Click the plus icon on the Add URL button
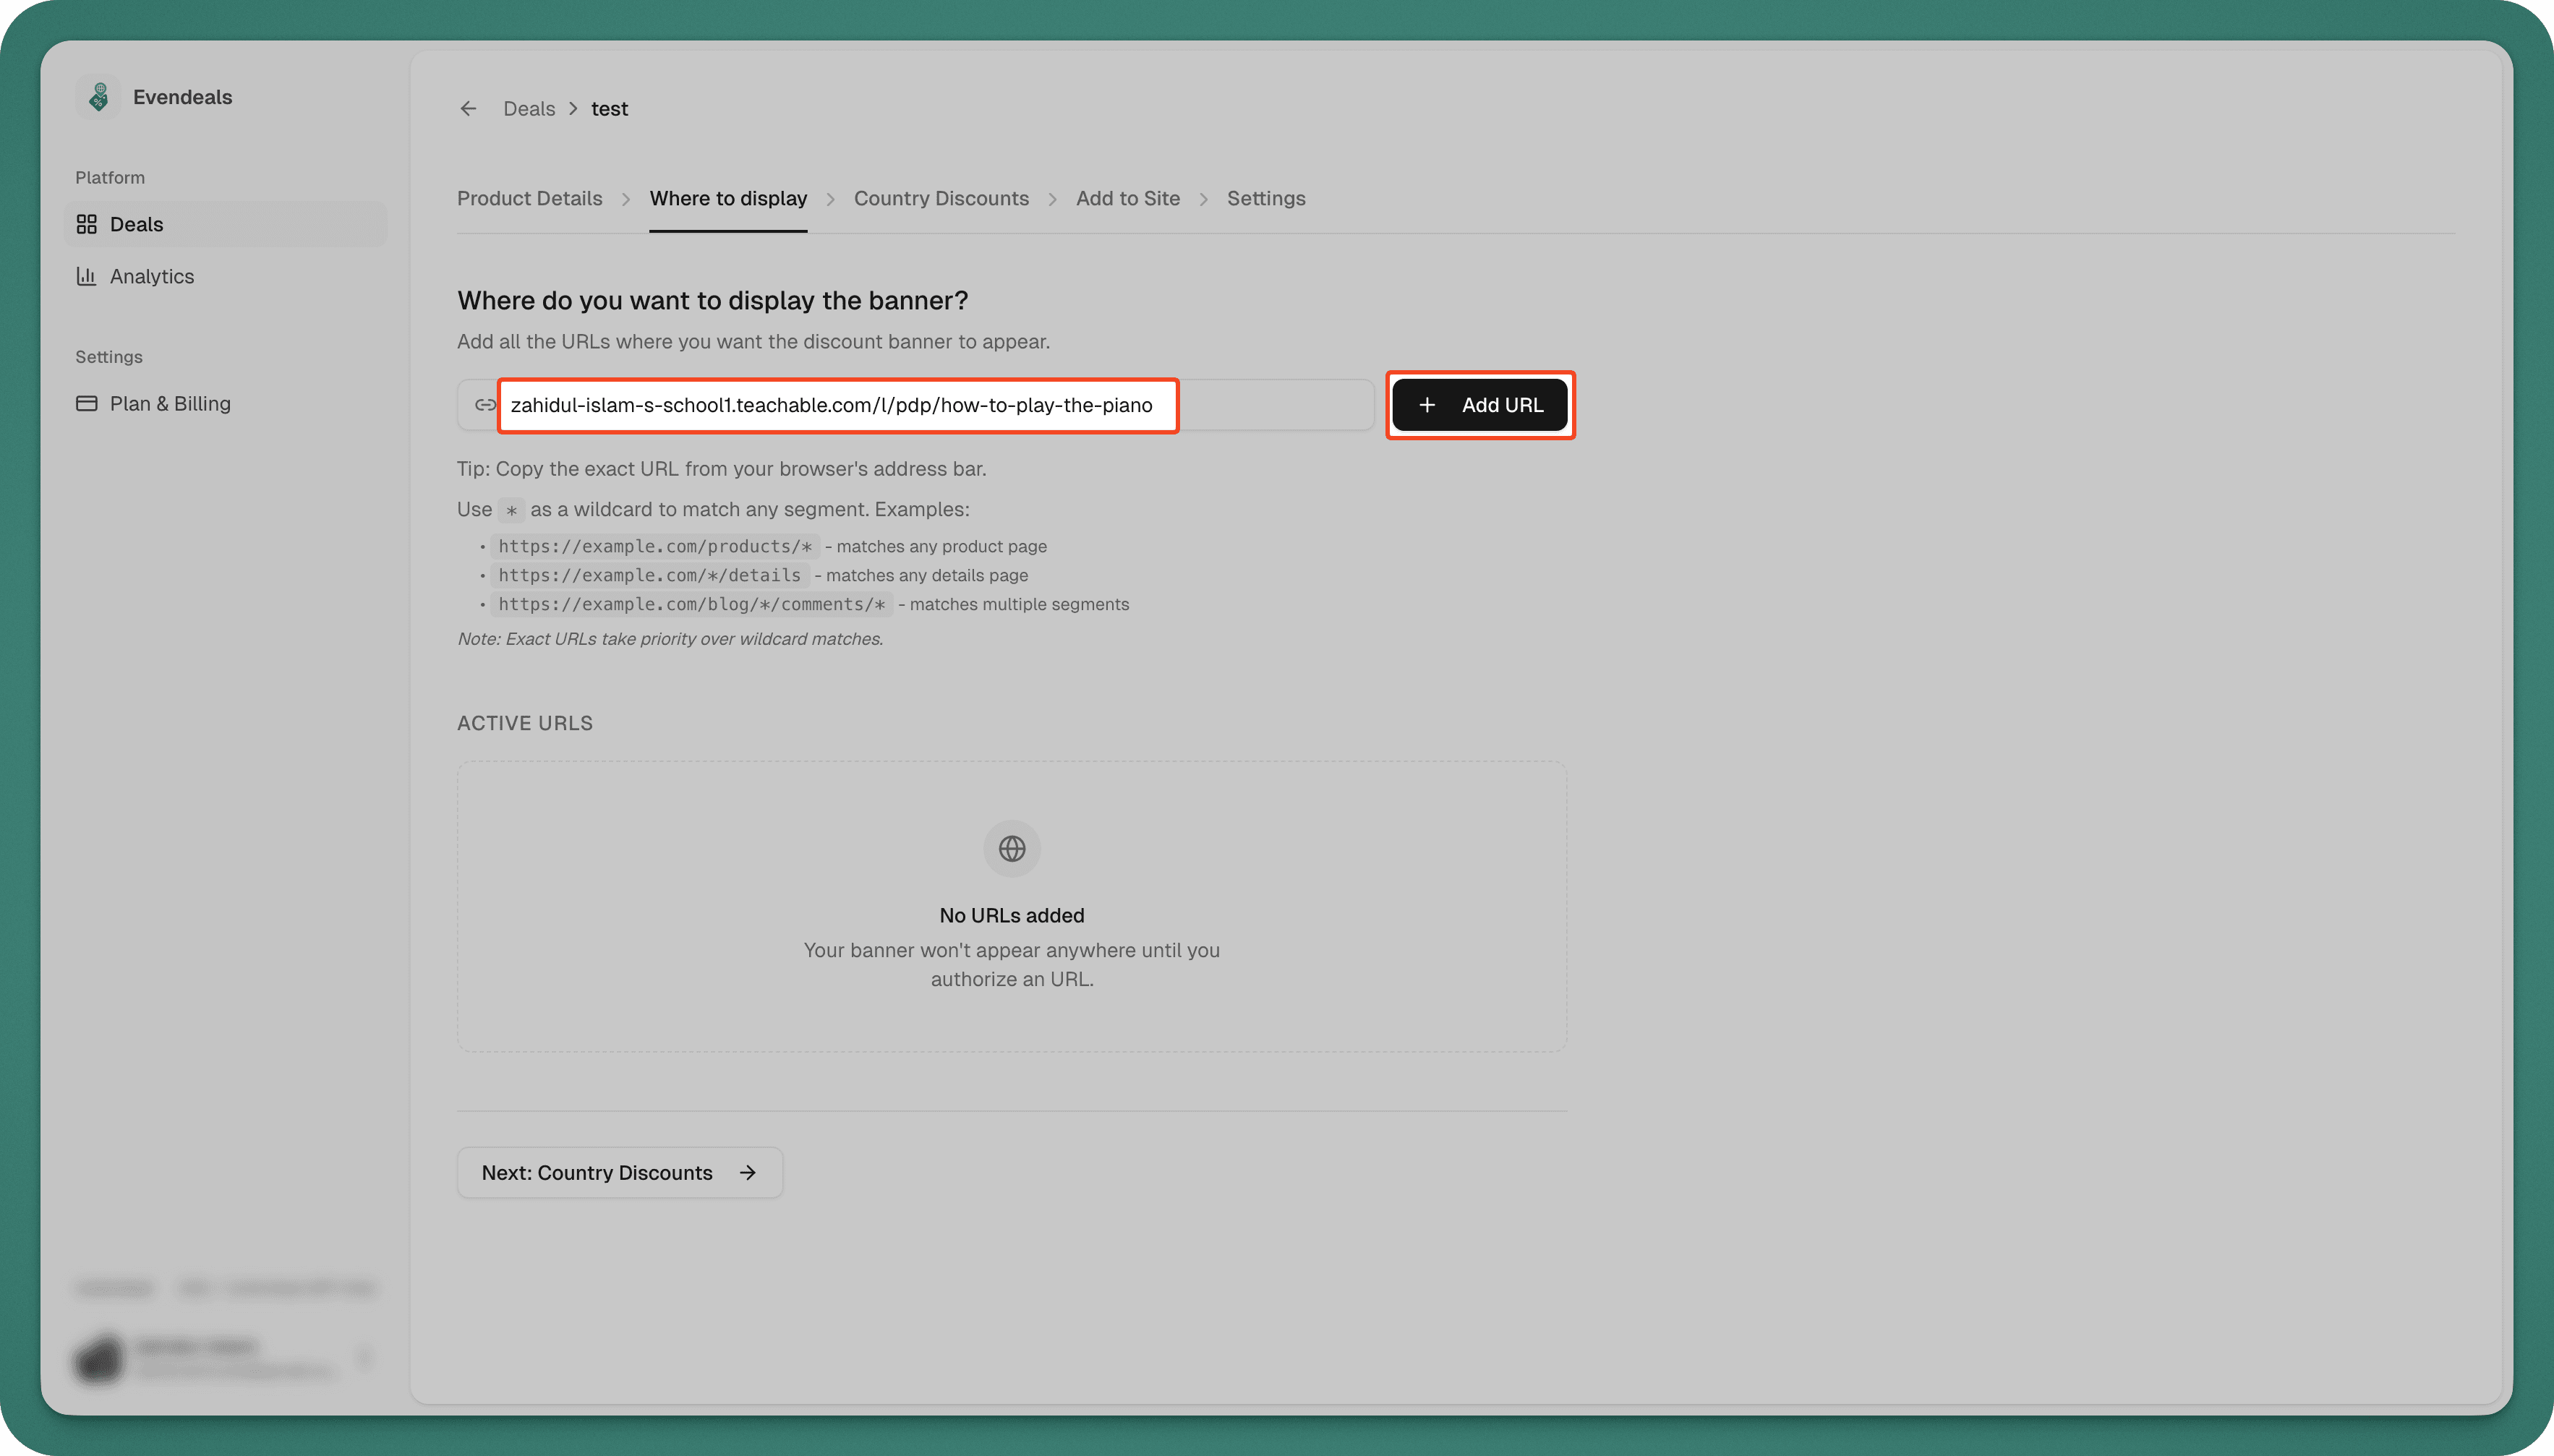 (1427, 405)
